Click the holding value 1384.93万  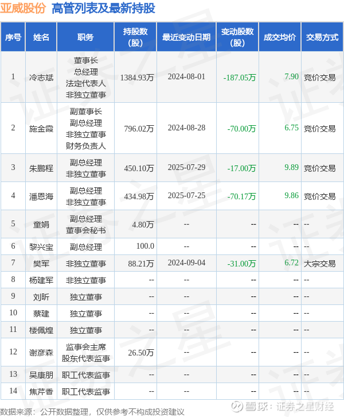pos(137,78)
